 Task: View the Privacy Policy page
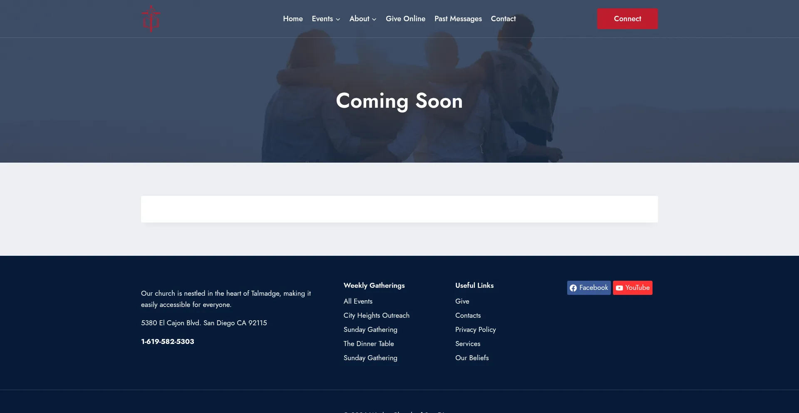pos(475,329)
